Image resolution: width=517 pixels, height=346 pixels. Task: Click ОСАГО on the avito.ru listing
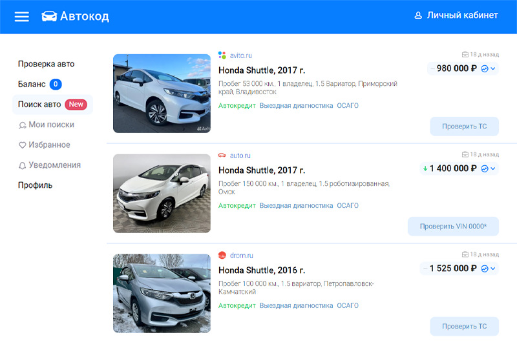coord(348,106)
